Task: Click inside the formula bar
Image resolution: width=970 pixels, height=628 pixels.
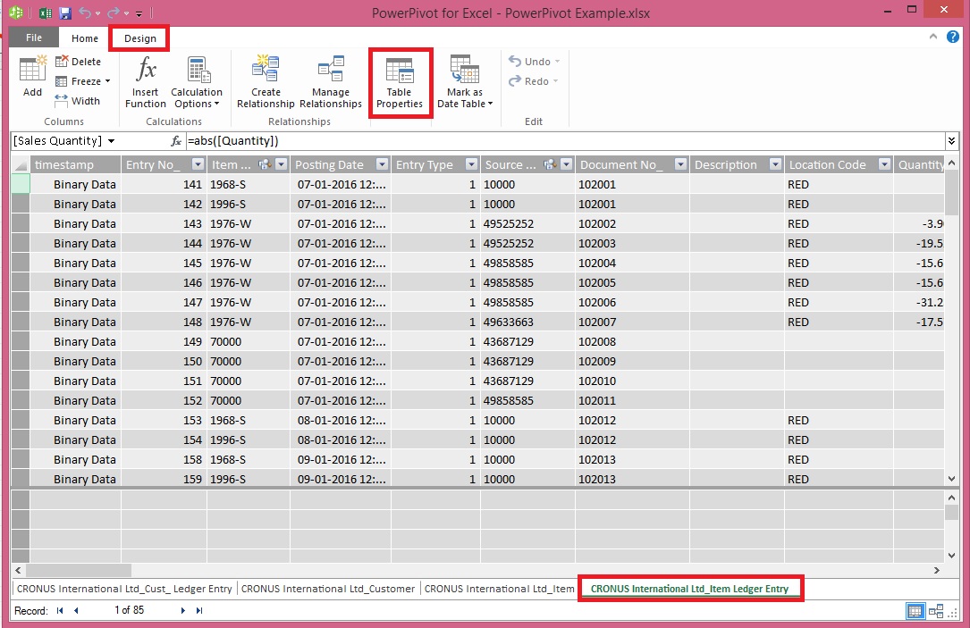Action: 358,140
